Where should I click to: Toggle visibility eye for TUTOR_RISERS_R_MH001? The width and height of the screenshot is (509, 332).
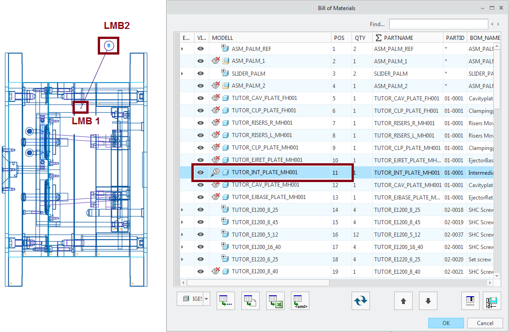tap(201, 123)
